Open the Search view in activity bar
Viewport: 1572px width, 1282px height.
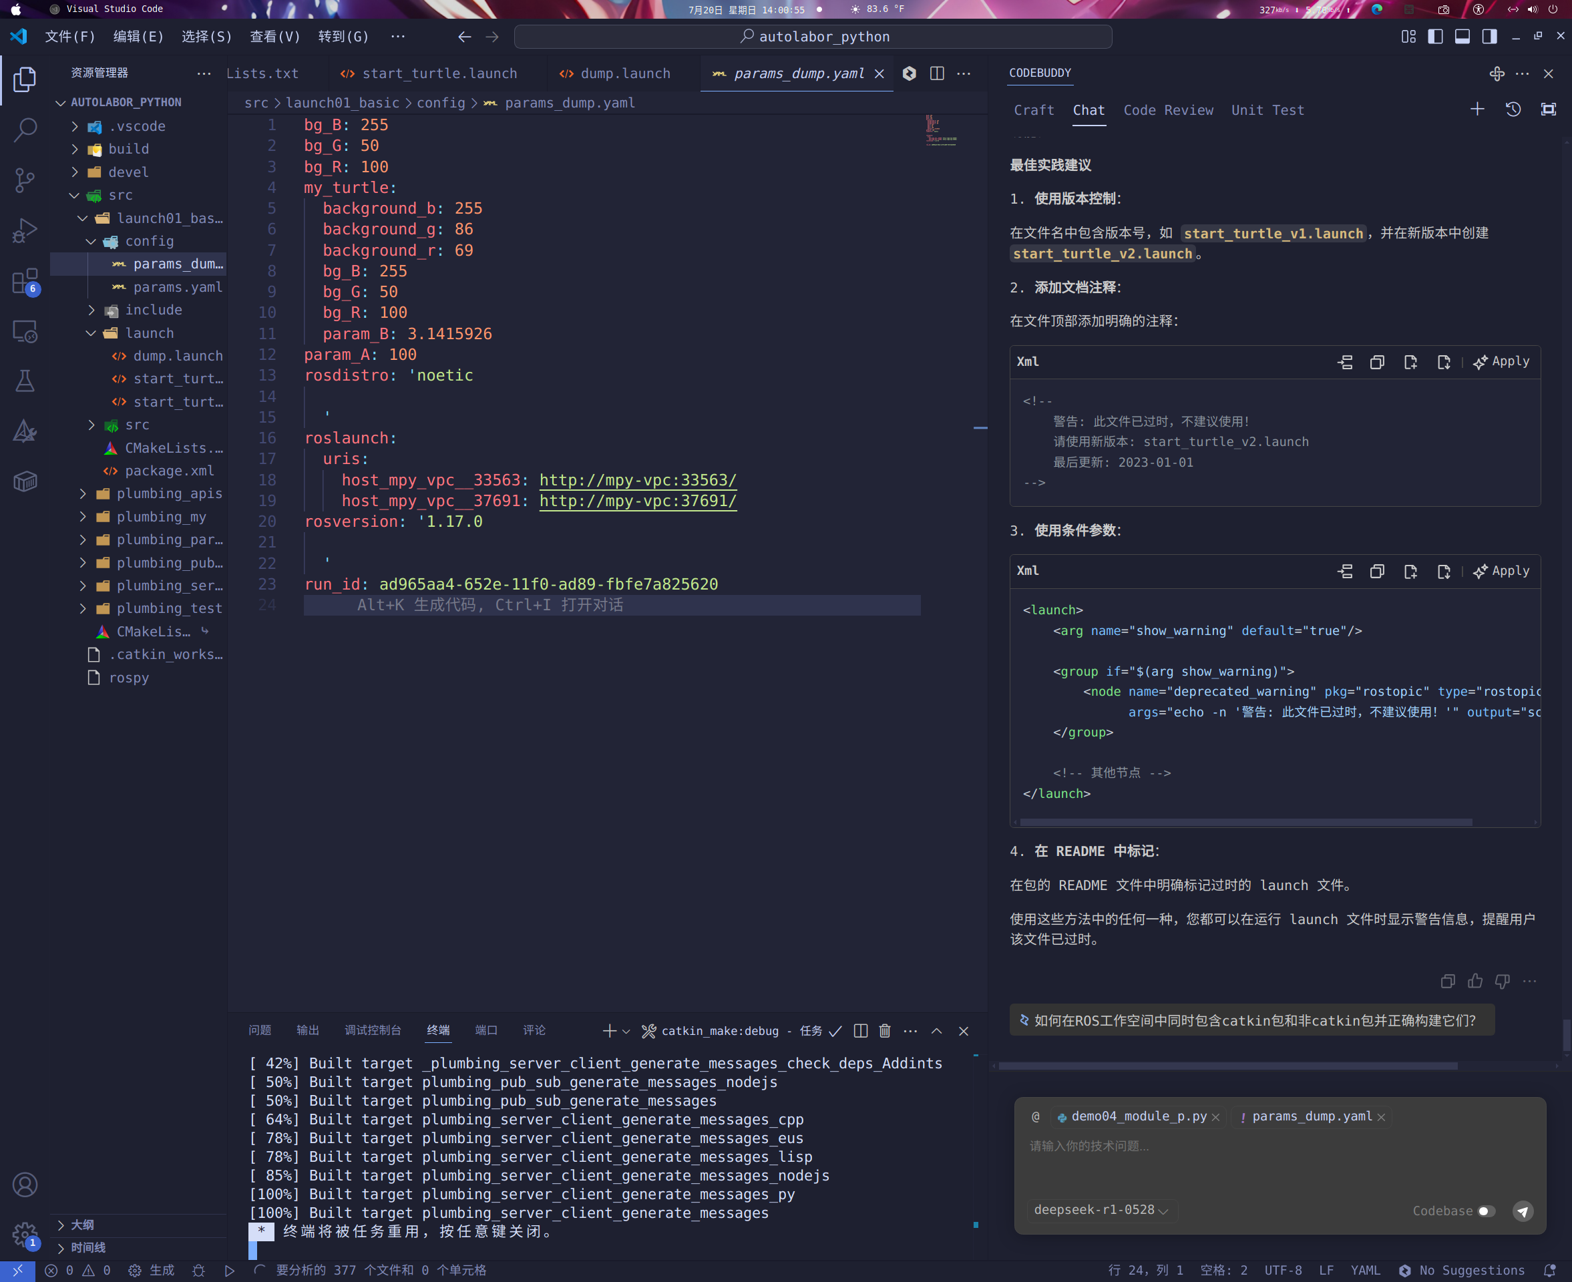click(x=24, y=130)
